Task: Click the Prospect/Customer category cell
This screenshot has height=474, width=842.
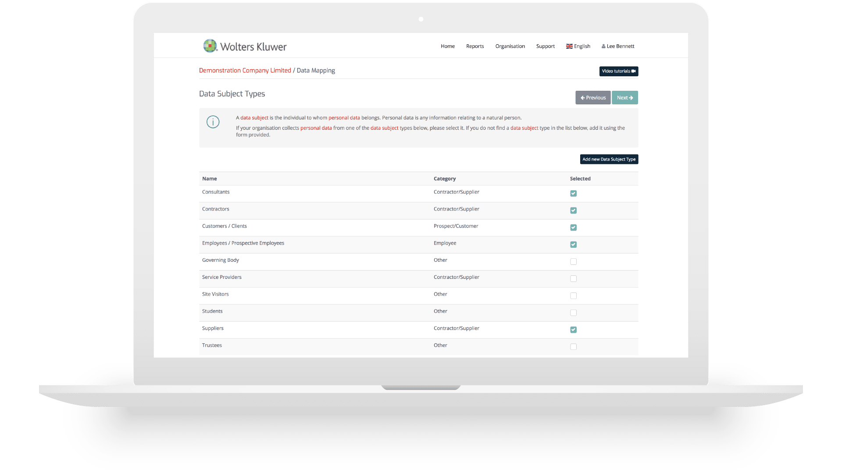Action: (456, 226)
